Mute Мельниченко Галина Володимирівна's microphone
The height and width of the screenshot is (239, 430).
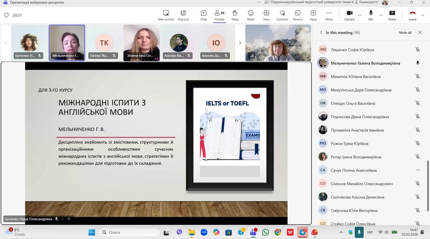pos(418,63)
